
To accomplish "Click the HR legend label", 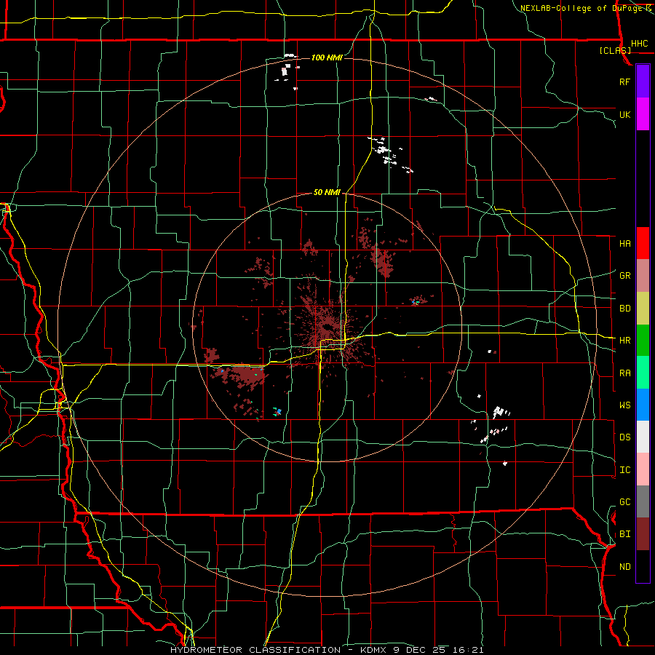I will click(x=625, y=341).
